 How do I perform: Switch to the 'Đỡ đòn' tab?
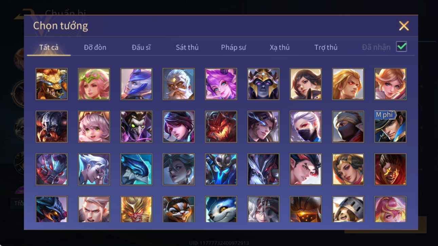[x=95, y=47]
